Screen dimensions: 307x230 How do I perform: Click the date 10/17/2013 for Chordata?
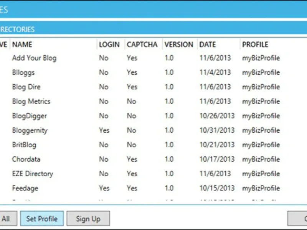[x=217, y=159]
